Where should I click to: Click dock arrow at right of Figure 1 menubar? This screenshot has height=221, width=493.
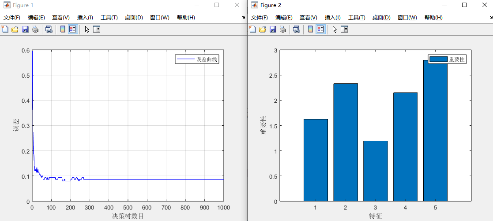point(243,18)
